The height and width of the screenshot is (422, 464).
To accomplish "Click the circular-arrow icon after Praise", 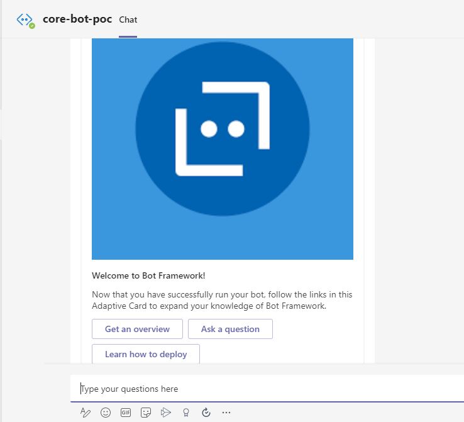I will [x=206, y=412].
